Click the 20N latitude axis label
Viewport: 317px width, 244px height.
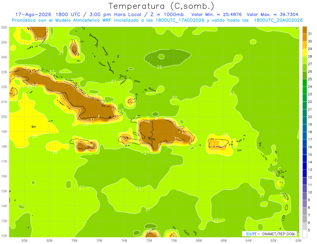[4, 117]
